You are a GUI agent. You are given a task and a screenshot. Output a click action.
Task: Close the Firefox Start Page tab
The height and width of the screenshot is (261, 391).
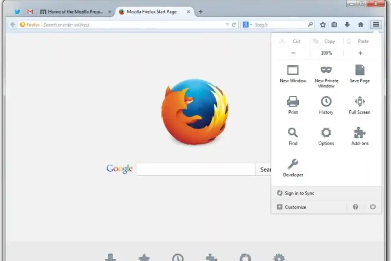click(188, 12)
